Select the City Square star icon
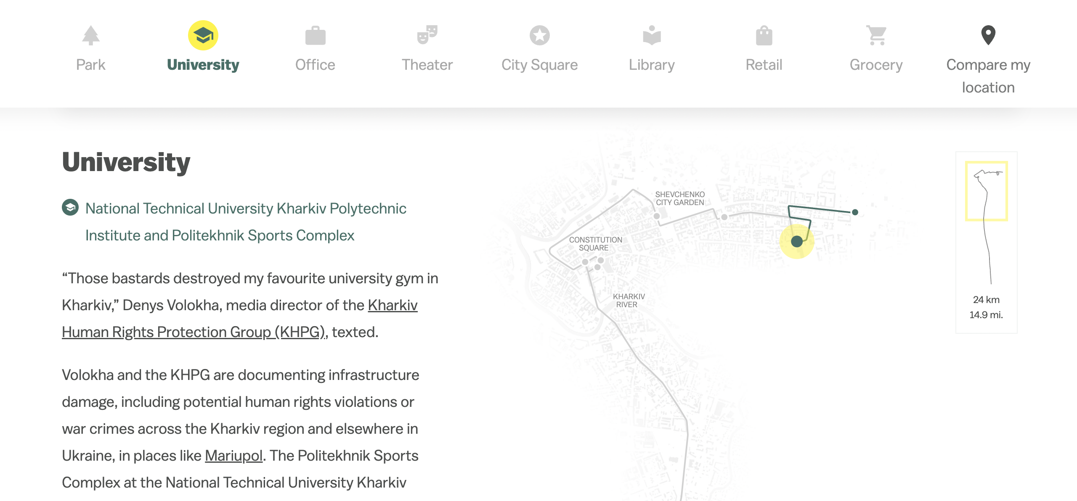 [x=539, y=35]
